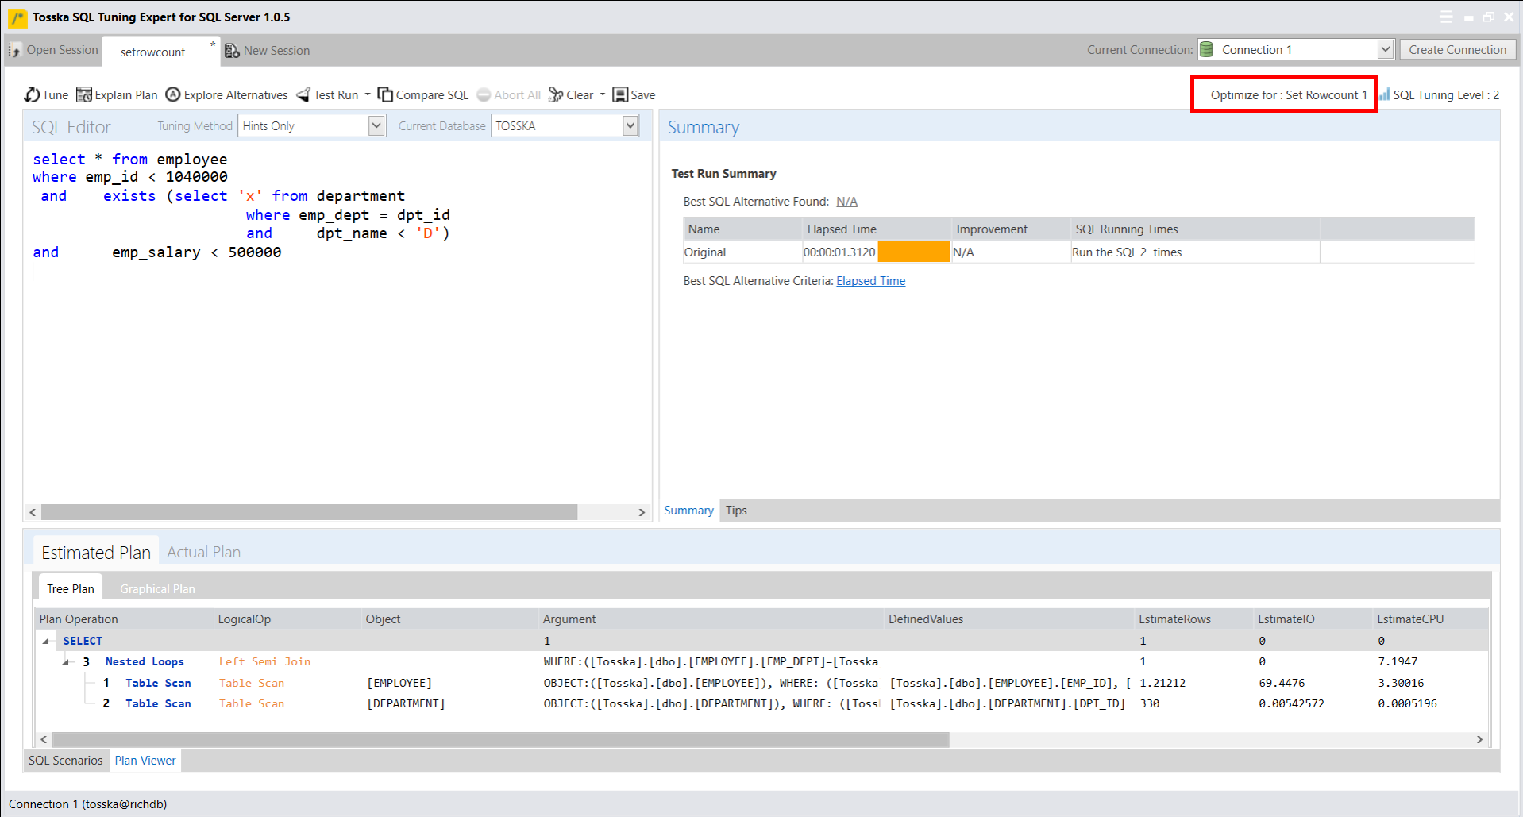Click the Tune toolbar icon
The width and height of the screenshot is (1523, 817).
point(32,94)
